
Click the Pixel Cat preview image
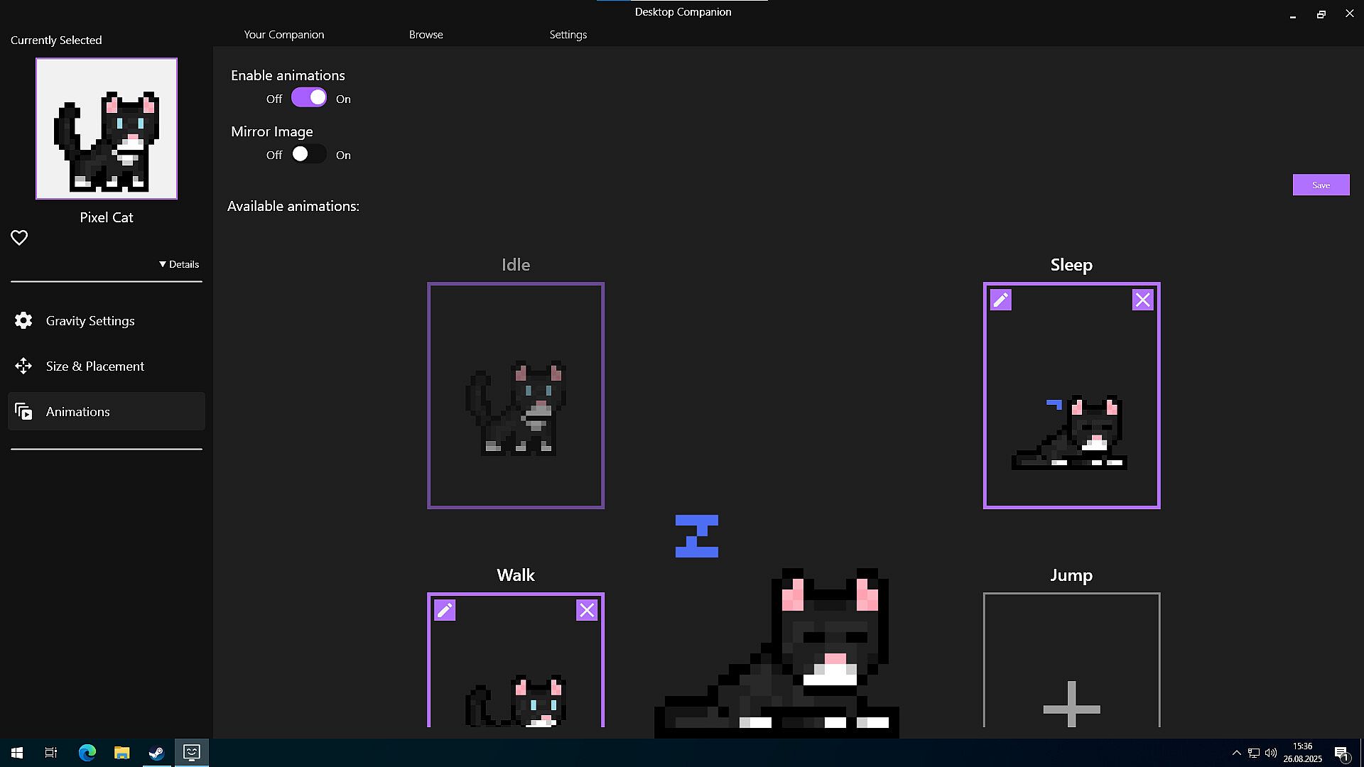click(x=107, y=129)
